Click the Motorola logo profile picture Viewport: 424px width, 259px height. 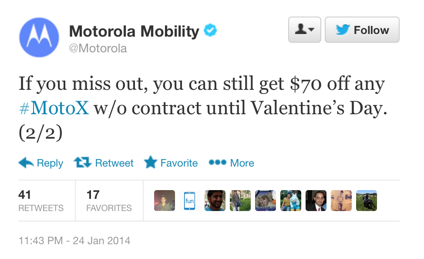coord(39,37)
